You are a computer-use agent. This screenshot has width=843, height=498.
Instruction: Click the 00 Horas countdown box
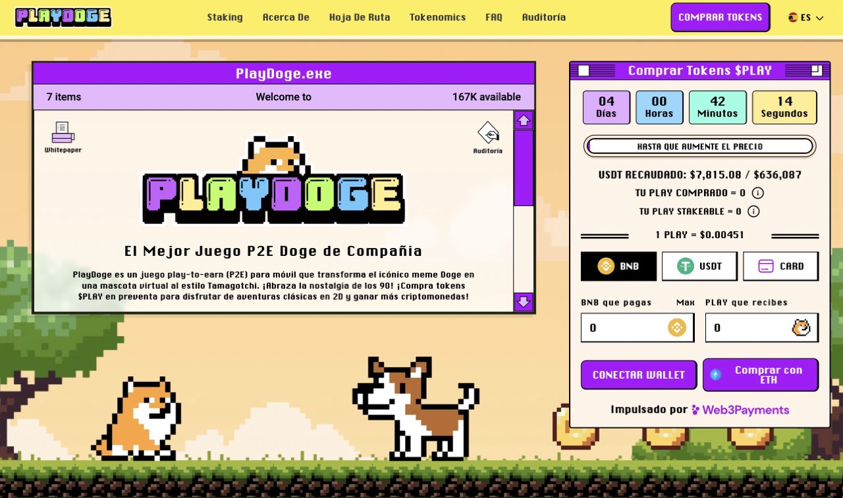click(659, 107)
